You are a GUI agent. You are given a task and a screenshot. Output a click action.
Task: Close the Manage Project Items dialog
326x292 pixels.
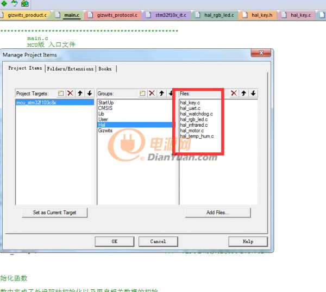261,53
